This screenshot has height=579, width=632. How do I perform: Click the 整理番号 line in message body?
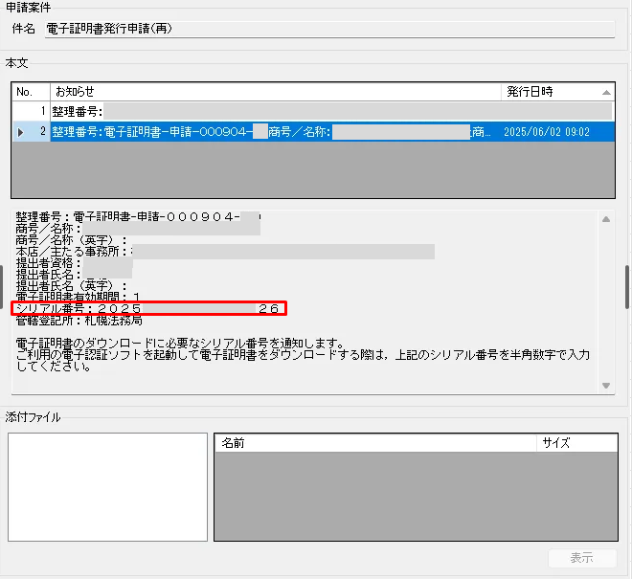click(x=134, y=218)
